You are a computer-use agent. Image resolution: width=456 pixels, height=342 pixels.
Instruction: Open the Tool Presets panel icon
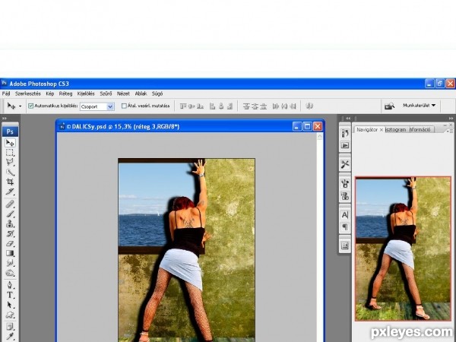click(x=345, y=165)
